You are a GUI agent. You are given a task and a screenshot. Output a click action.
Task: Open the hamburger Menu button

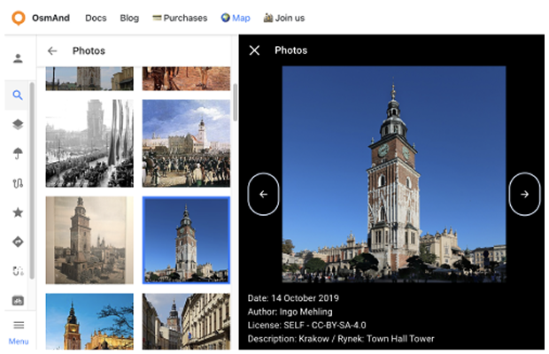tap(18, 331)
